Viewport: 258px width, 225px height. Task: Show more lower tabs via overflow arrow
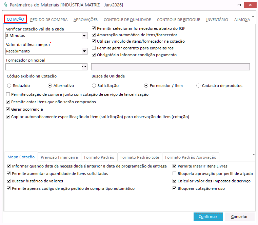(x=254, y=155)
